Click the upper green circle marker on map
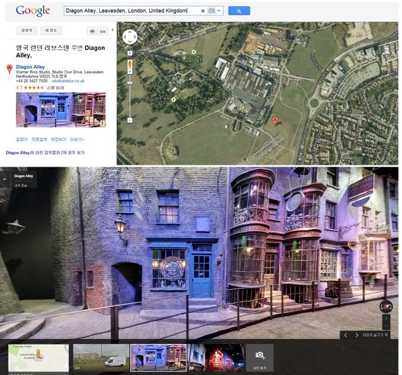 click(x=194, y=52)
